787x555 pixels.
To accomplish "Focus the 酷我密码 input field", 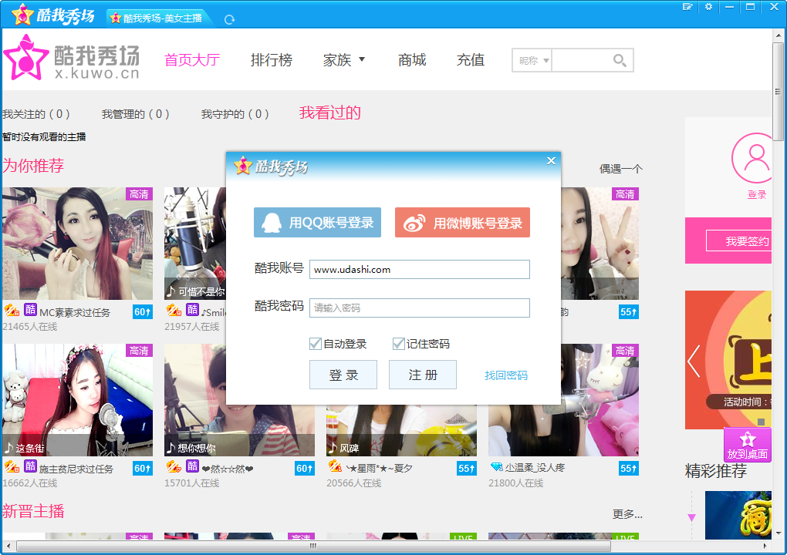I will pos(420,308).
